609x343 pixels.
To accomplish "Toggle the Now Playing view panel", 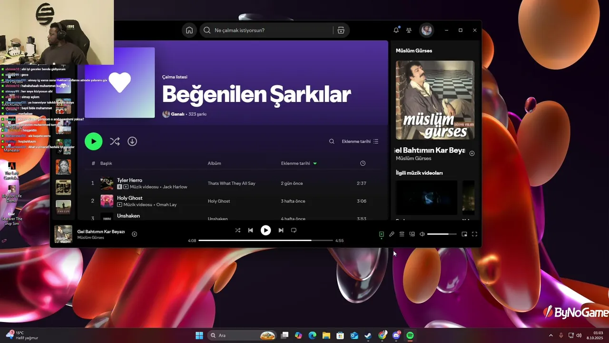I will pos(382,234).
